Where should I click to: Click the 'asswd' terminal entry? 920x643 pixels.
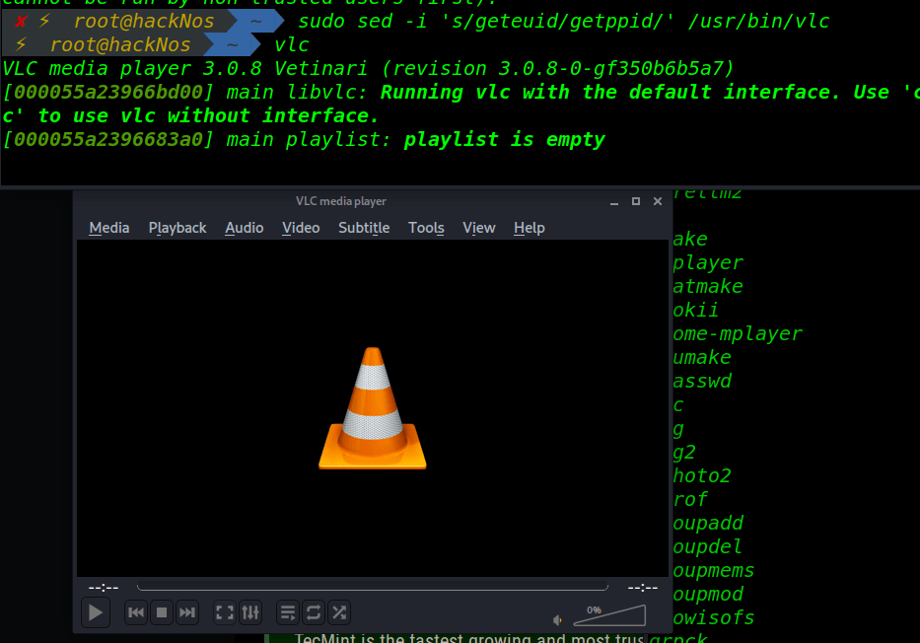point(702,382)
